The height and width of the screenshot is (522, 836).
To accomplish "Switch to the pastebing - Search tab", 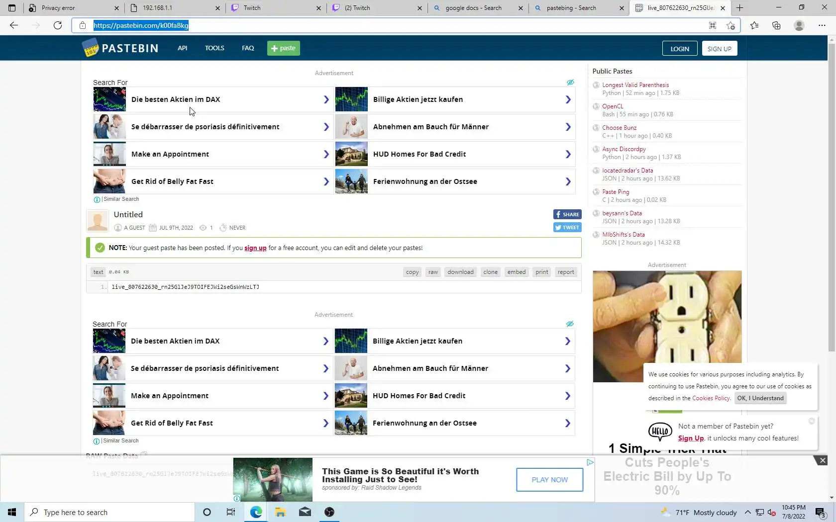I will [578, 8].
